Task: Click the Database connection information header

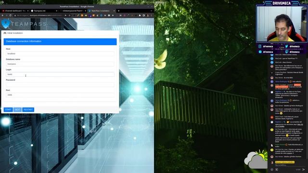Action: click(x=60, y=42)
